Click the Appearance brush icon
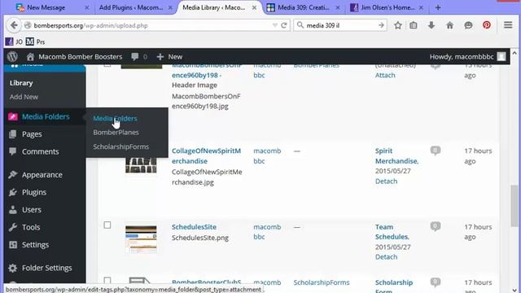This screenshot has height=293, width=521. click(13, 175)
